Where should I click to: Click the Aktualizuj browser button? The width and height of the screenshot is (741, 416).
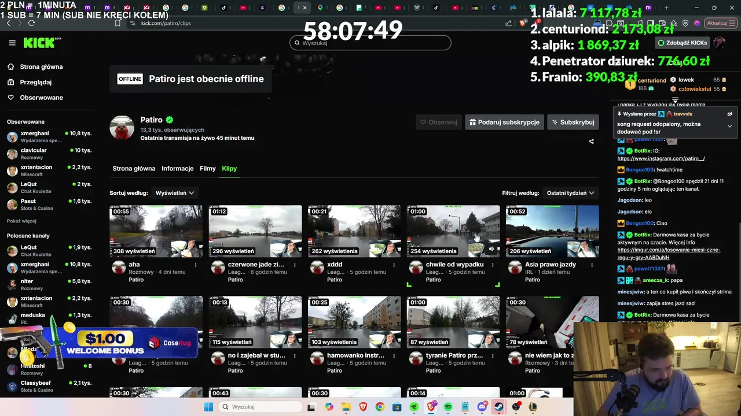[720, 23]
